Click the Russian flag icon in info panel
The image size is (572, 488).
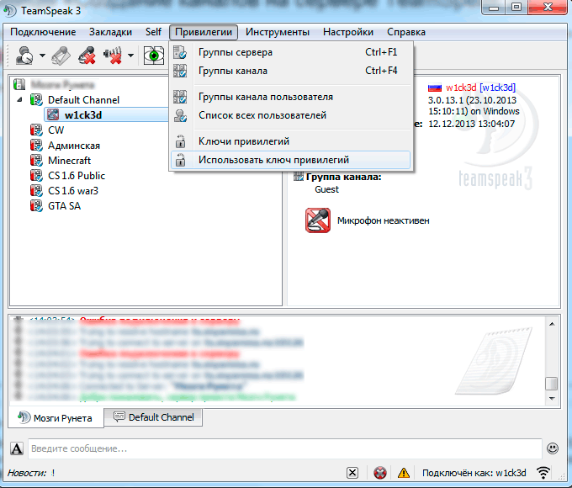pyautogui.click(x=435, y=88)
